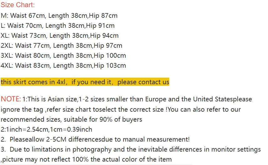
Task: Select the 2XL size measurements row
Action: (61, 46)
